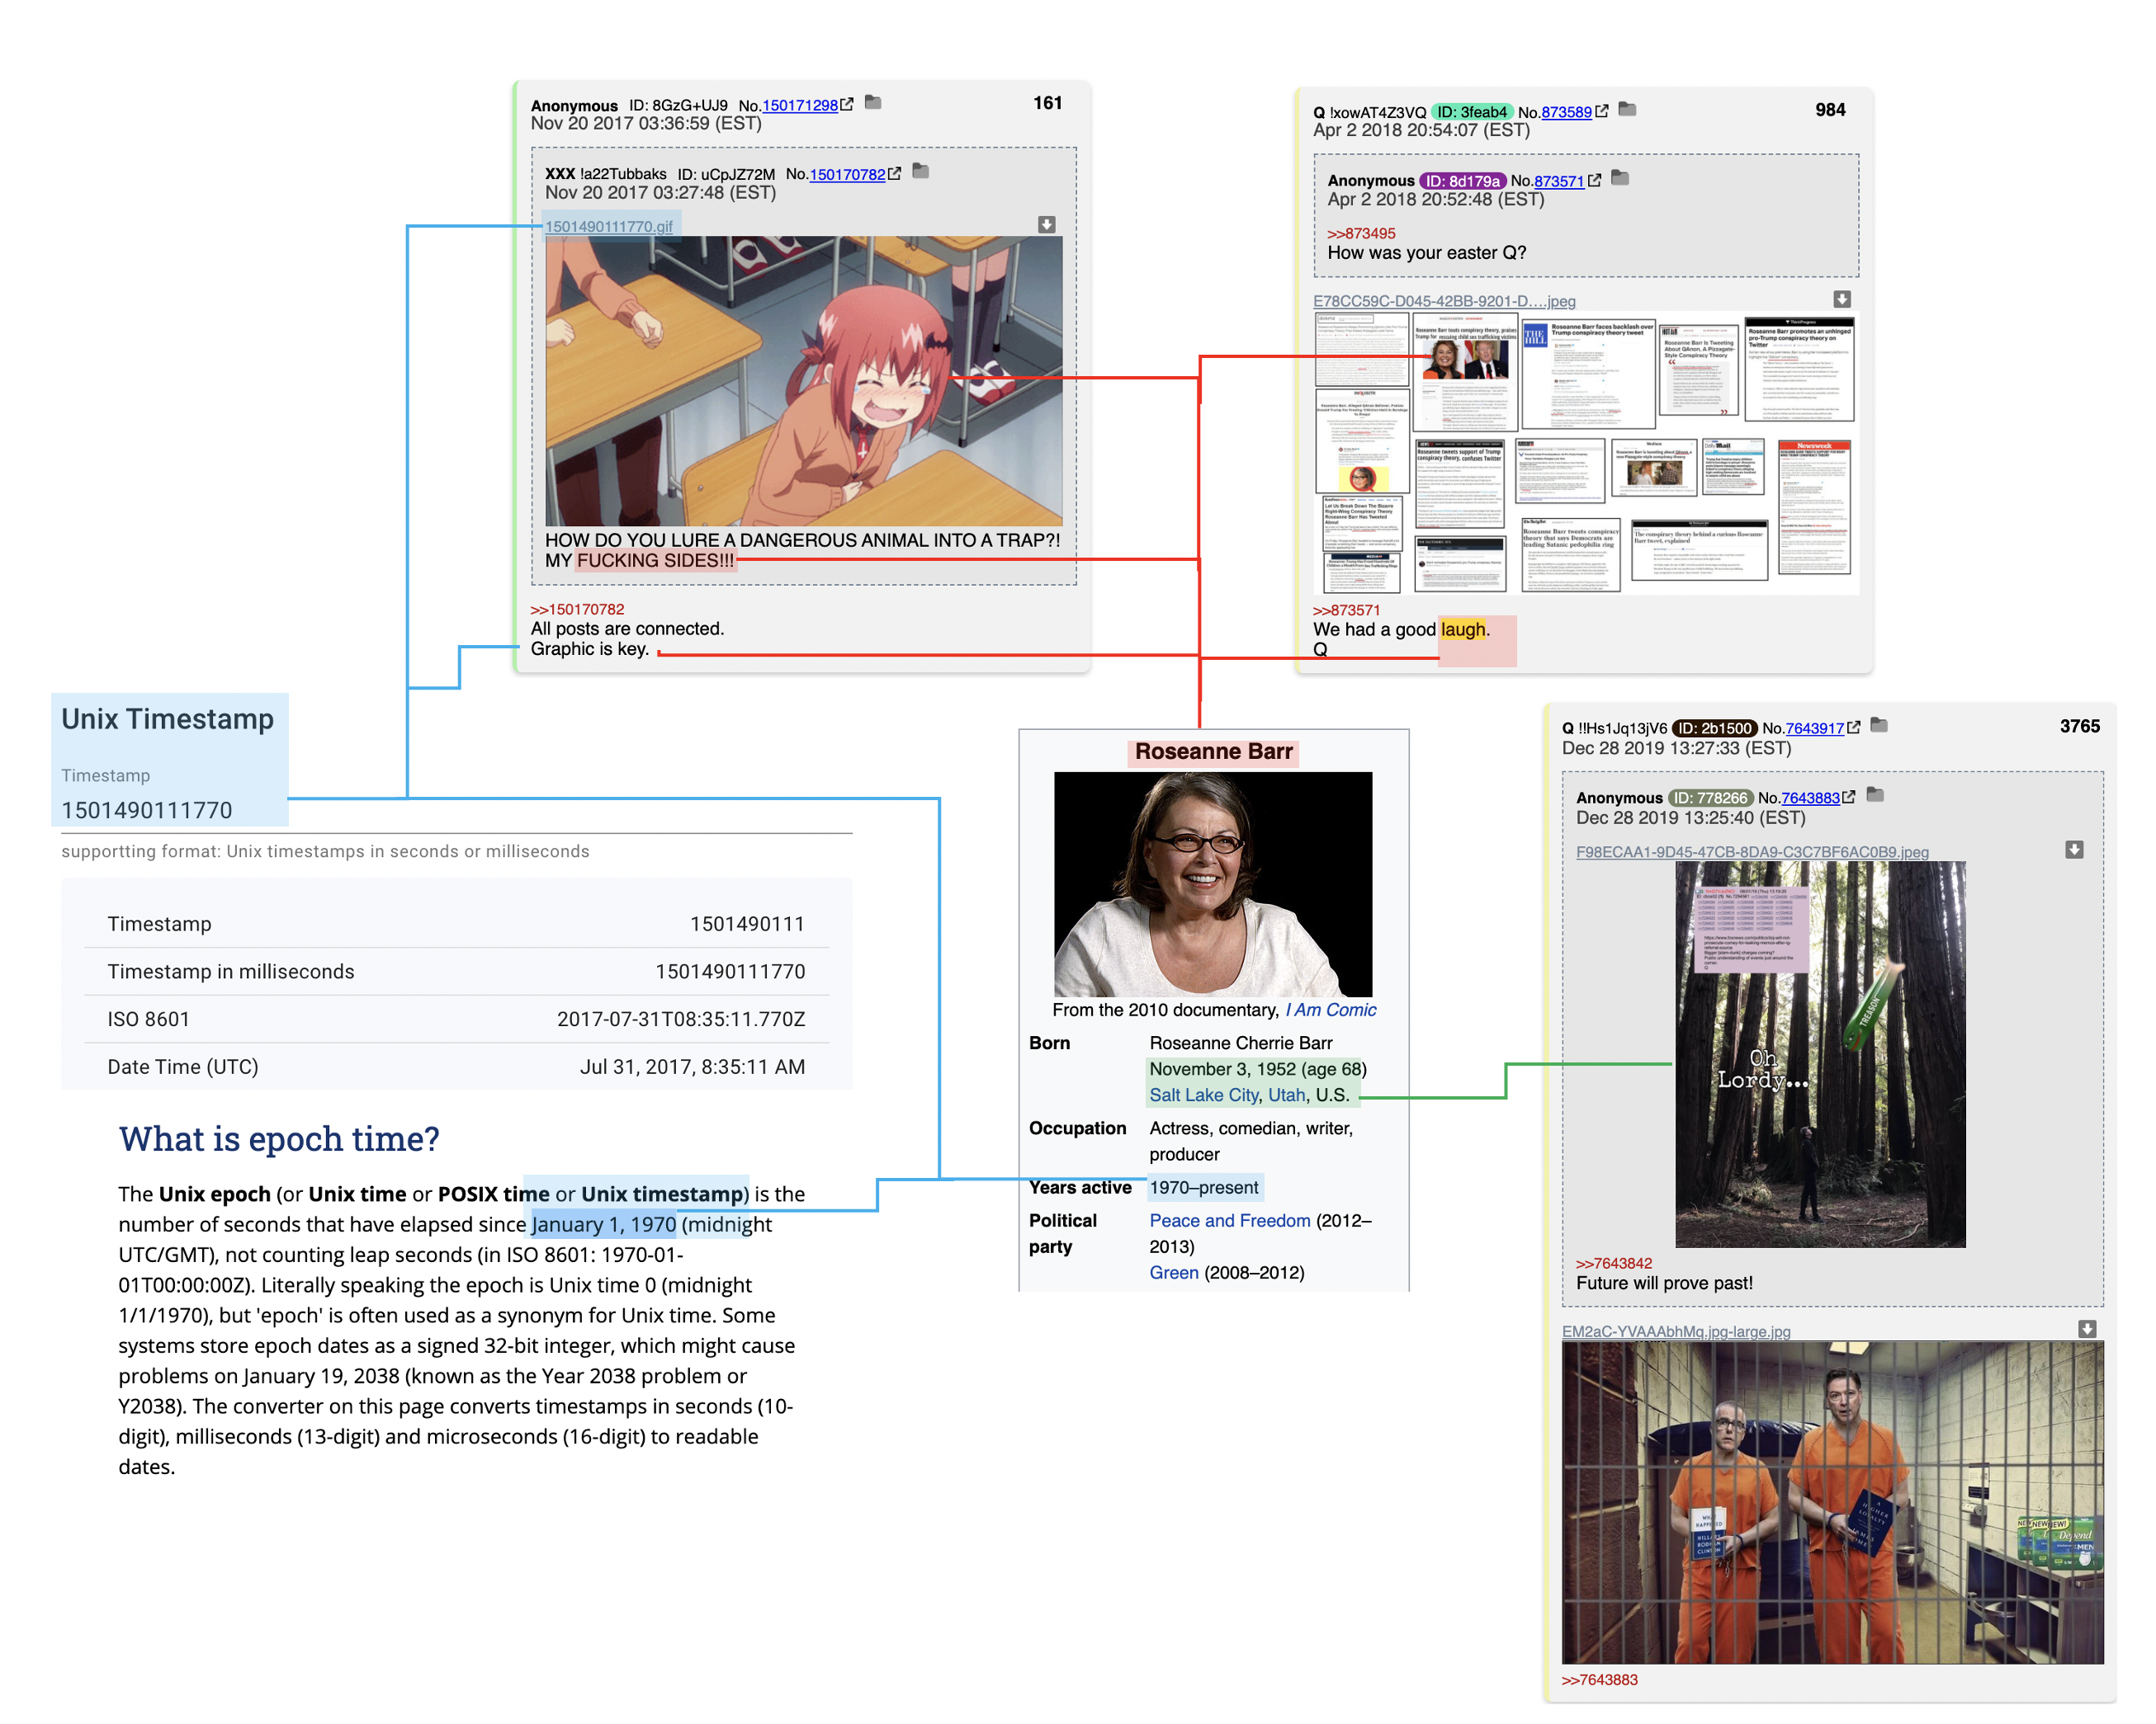Open file link E78CC59C-D045-42BB-9201-D....jpeg
Viewport: 2156px width, 1724px height.
1444,302
